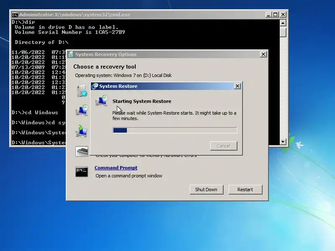Click the System Restore progress bar

pos(175,130)
